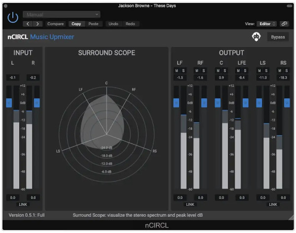
Task: Click the Redo button
Action: pos(130,24)
